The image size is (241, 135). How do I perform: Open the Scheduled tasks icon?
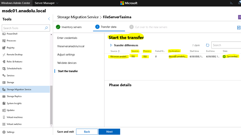click(4, 68)
